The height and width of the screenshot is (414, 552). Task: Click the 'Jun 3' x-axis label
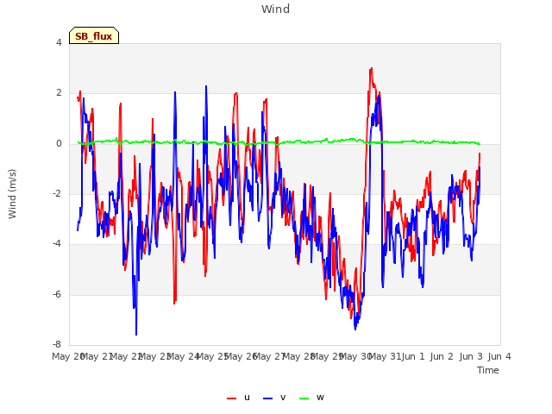point(471,356)
